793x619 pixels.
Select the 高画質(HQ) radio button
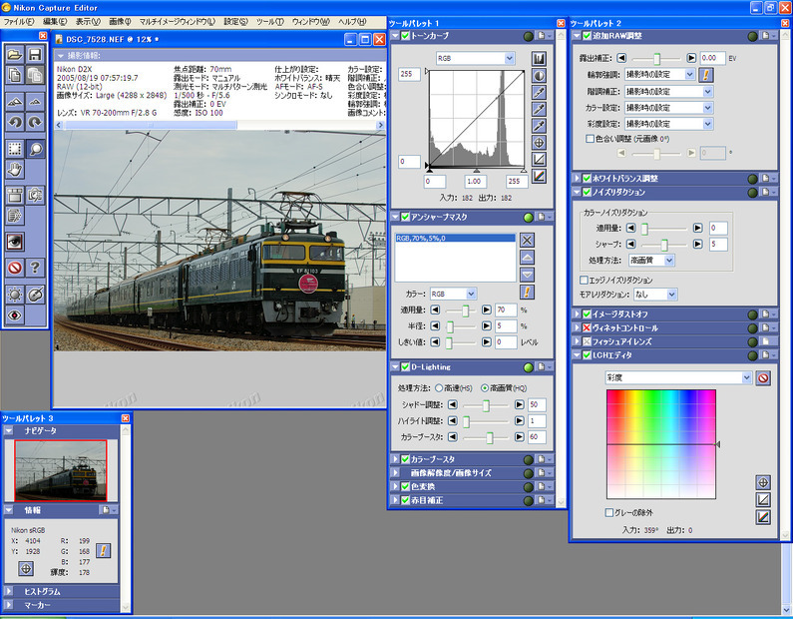tap(485, 388)
